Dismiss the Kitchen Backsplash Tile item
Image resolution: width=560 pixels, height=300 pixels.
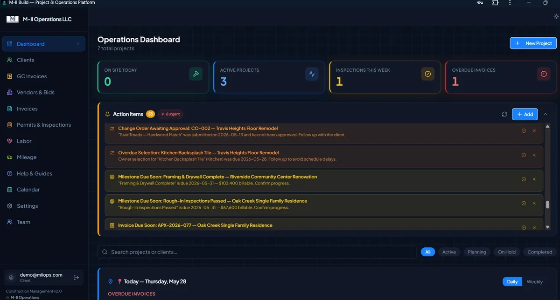534,155
